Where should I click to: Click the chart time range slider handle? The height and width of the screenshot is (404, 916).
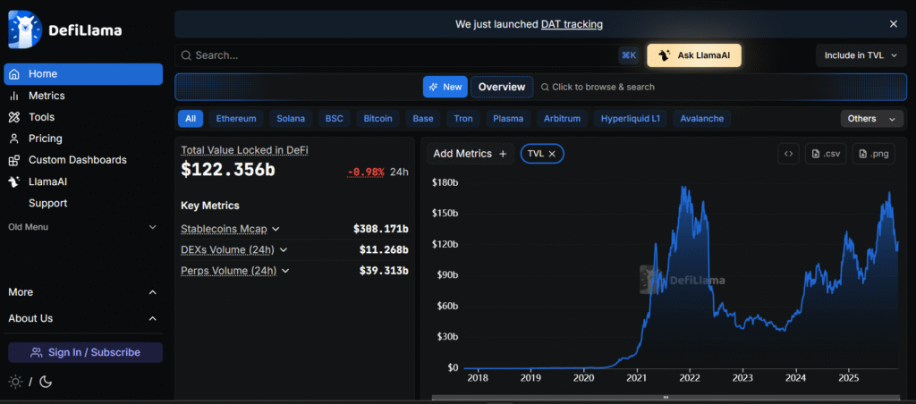(666, 398)
